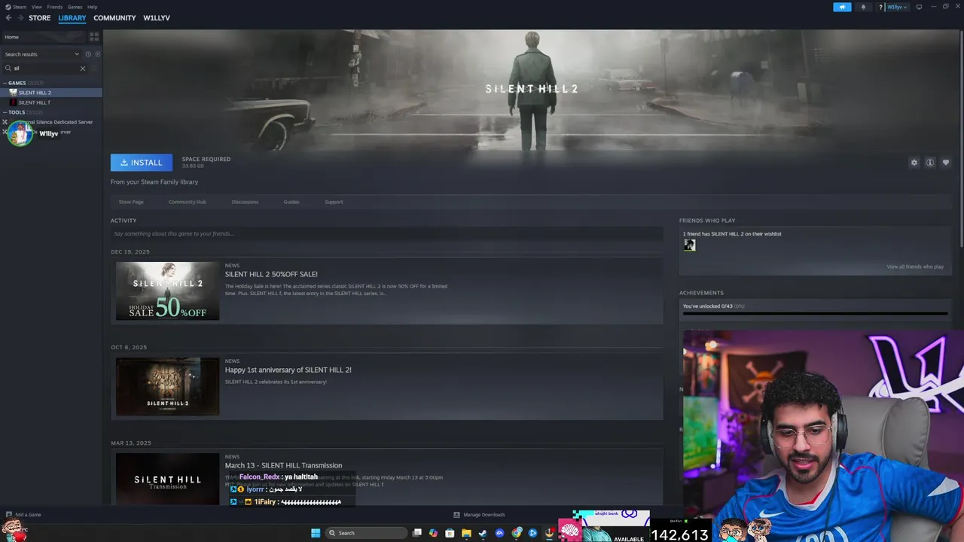Viewport: 964px width, 542px height.
Task: Click the Windows taskbar Search box
Action: [x=368, y=533]
